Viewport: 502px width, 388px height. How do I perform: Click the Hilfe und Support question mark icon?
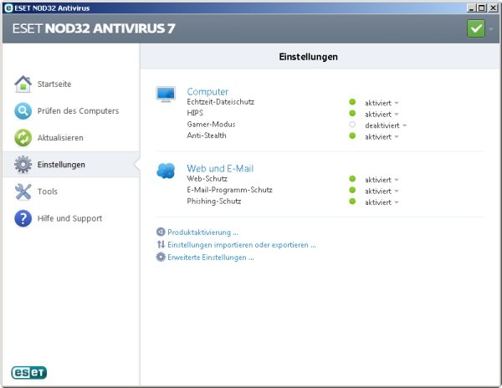pyautogui.click(x=23, y=218)
